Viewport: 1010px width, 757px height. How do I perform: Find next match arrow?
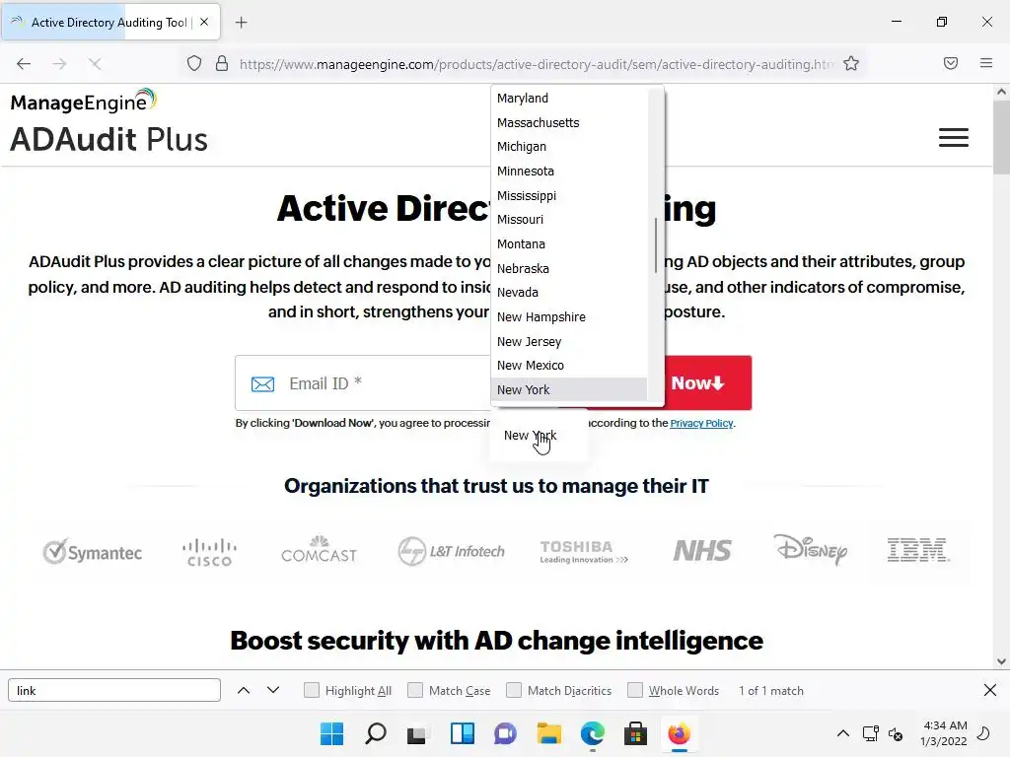click(x=273, y=691)
